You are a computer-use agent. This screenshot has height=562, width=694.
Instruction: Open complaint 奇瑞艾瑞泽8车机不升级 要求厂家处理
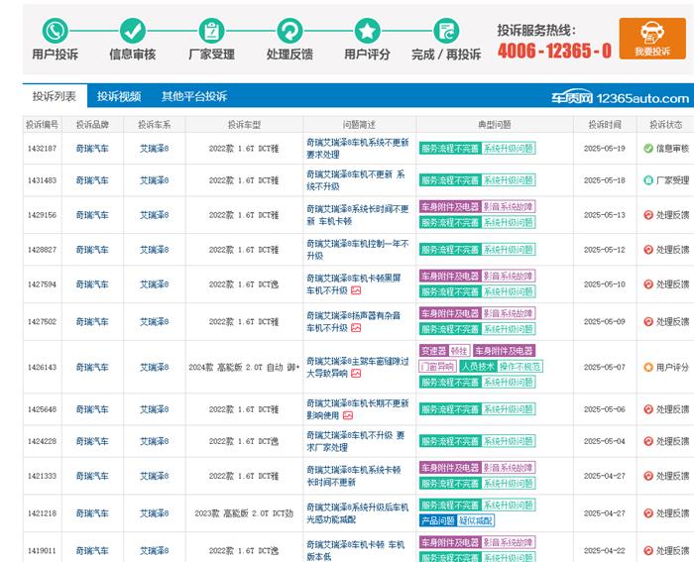(356, 441)
